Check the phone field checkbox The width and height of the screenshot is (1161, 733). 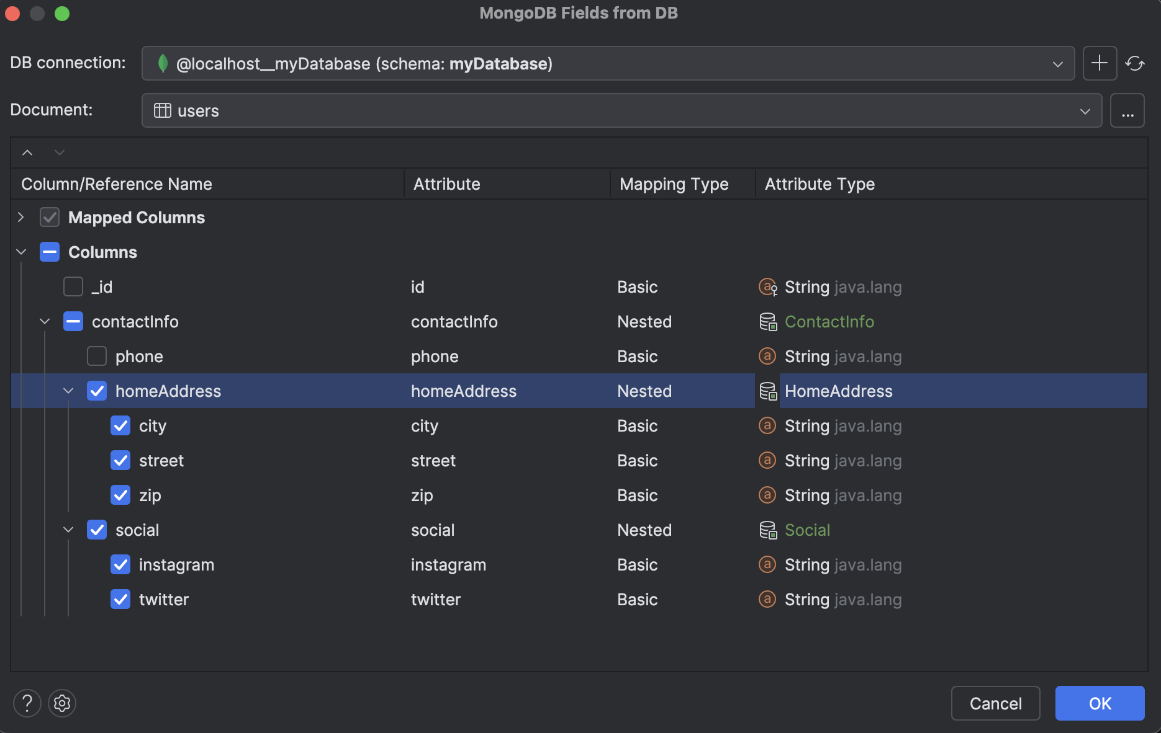tap(97, 356)
